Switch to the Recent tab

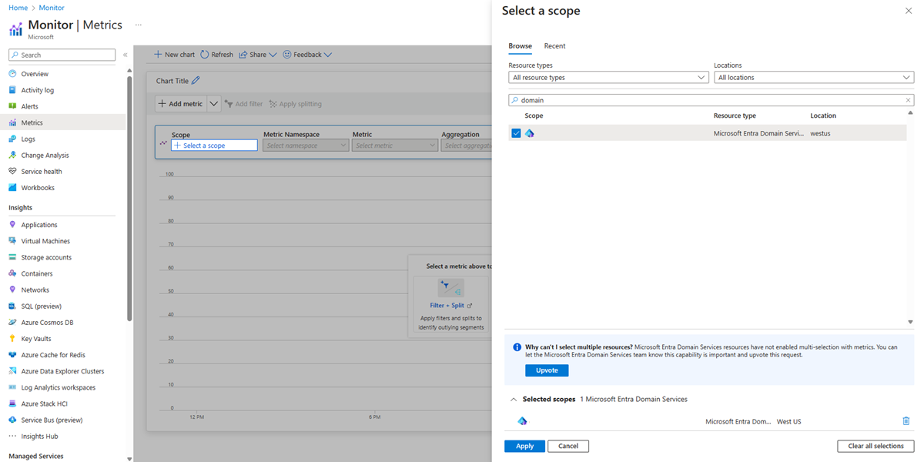coord(554,46)
